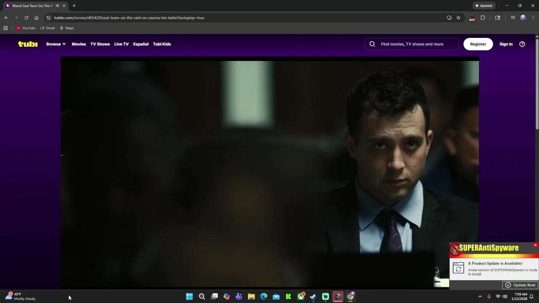Click Update Now in SUPERAntiSpyware popup
539x303 pixels.
pyautogui.click(x=520, y=285)
